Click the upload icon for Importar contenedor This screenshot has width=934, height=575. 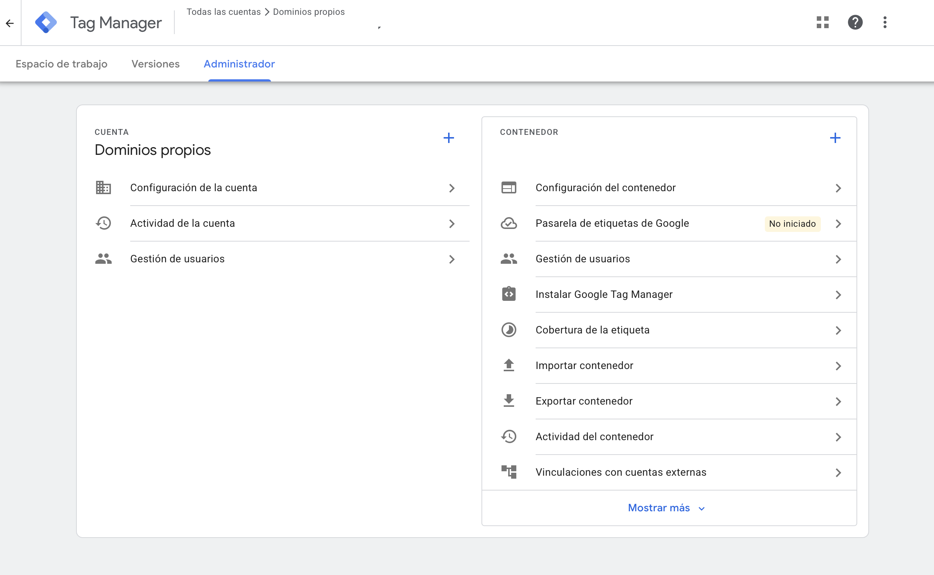[509, 365]
